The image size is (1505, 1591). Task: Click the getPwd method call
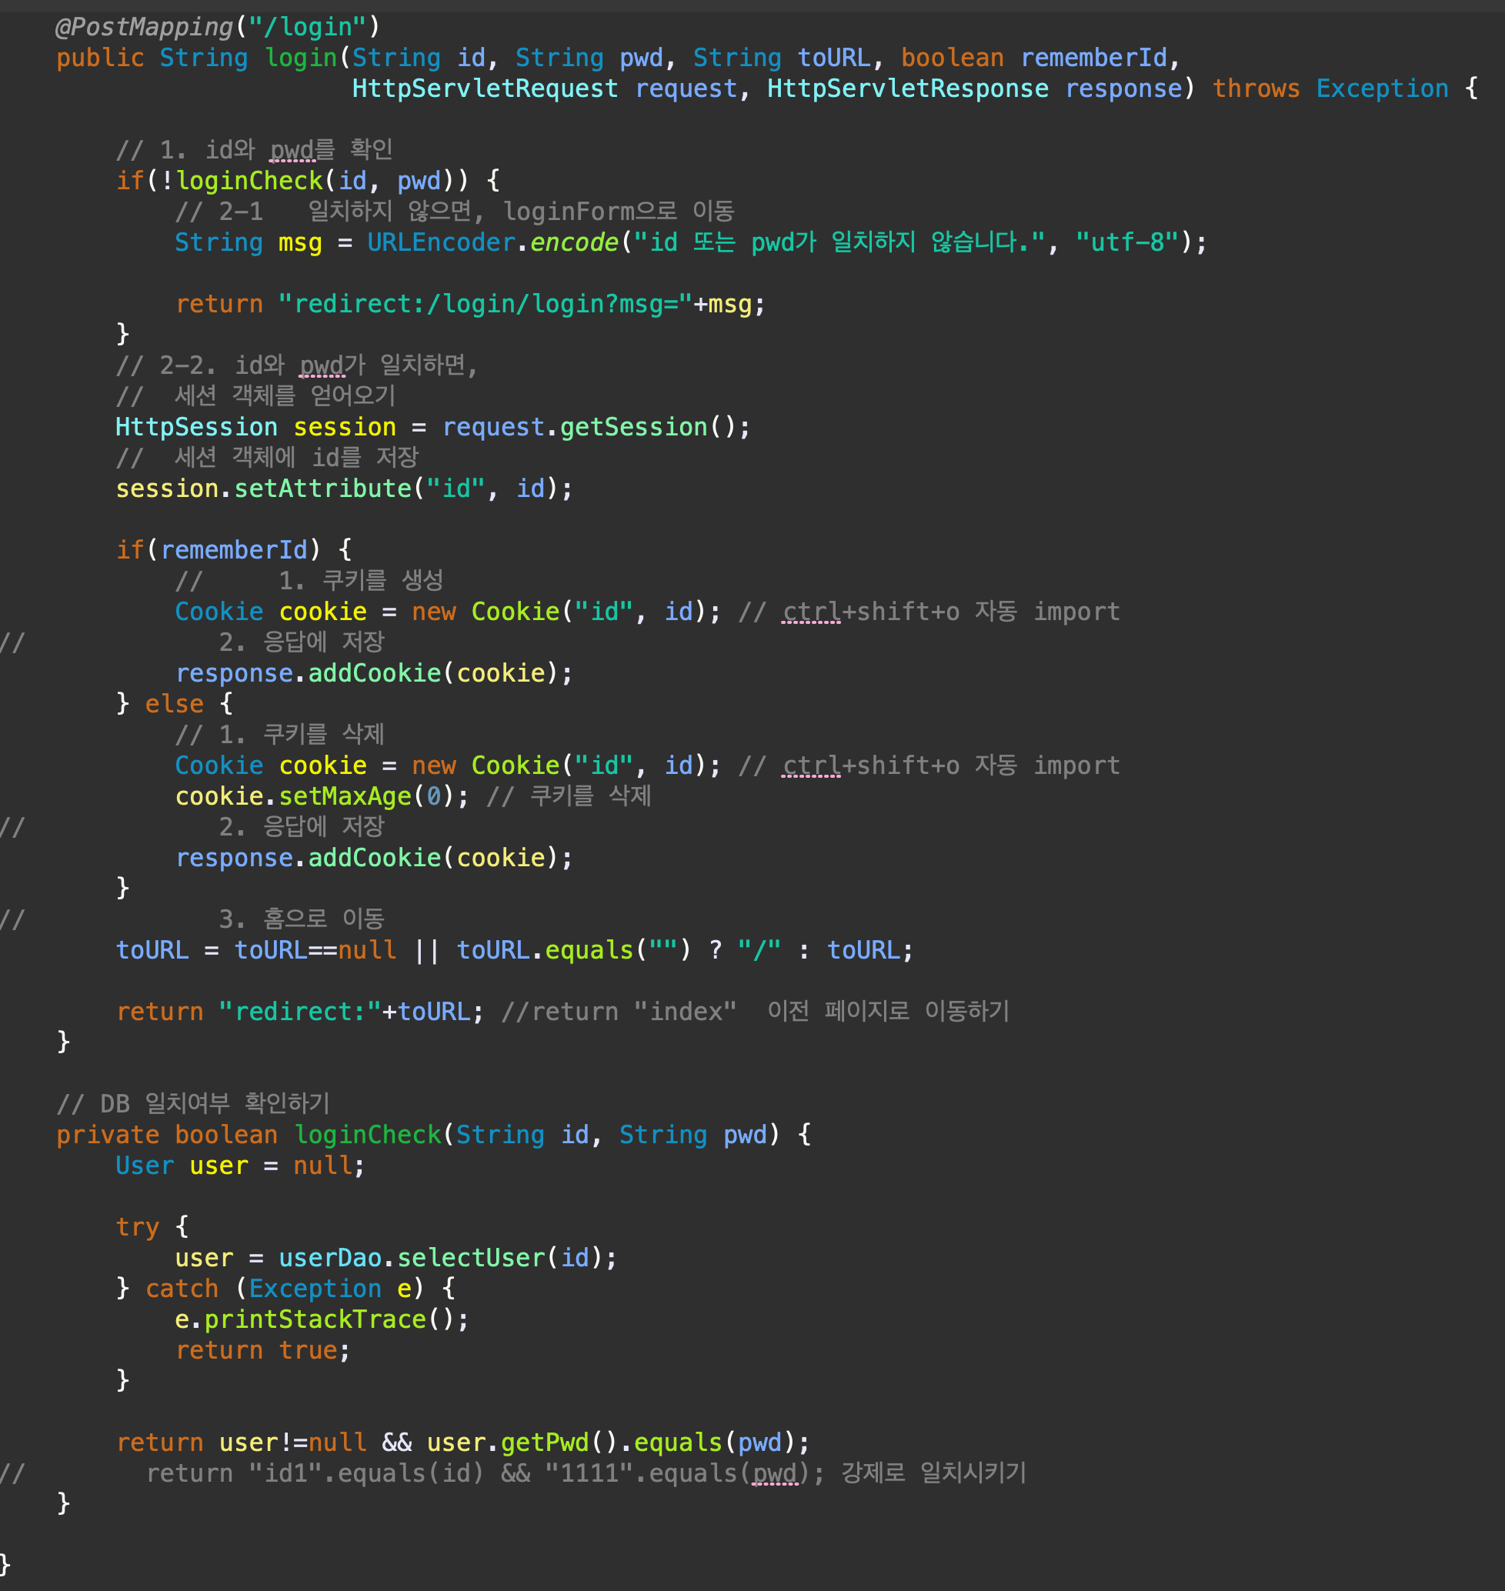[x=545, y=1443]
